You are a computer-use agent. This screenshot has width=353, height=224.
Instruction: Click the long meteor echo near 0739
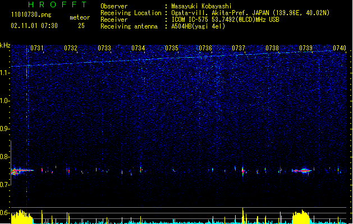pos(302,171)
